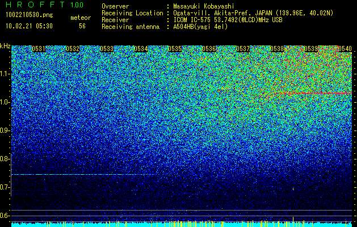Click the date stamp 10.02.21 05:30
This screenshot has width=357, height=227.
point(29,26)
